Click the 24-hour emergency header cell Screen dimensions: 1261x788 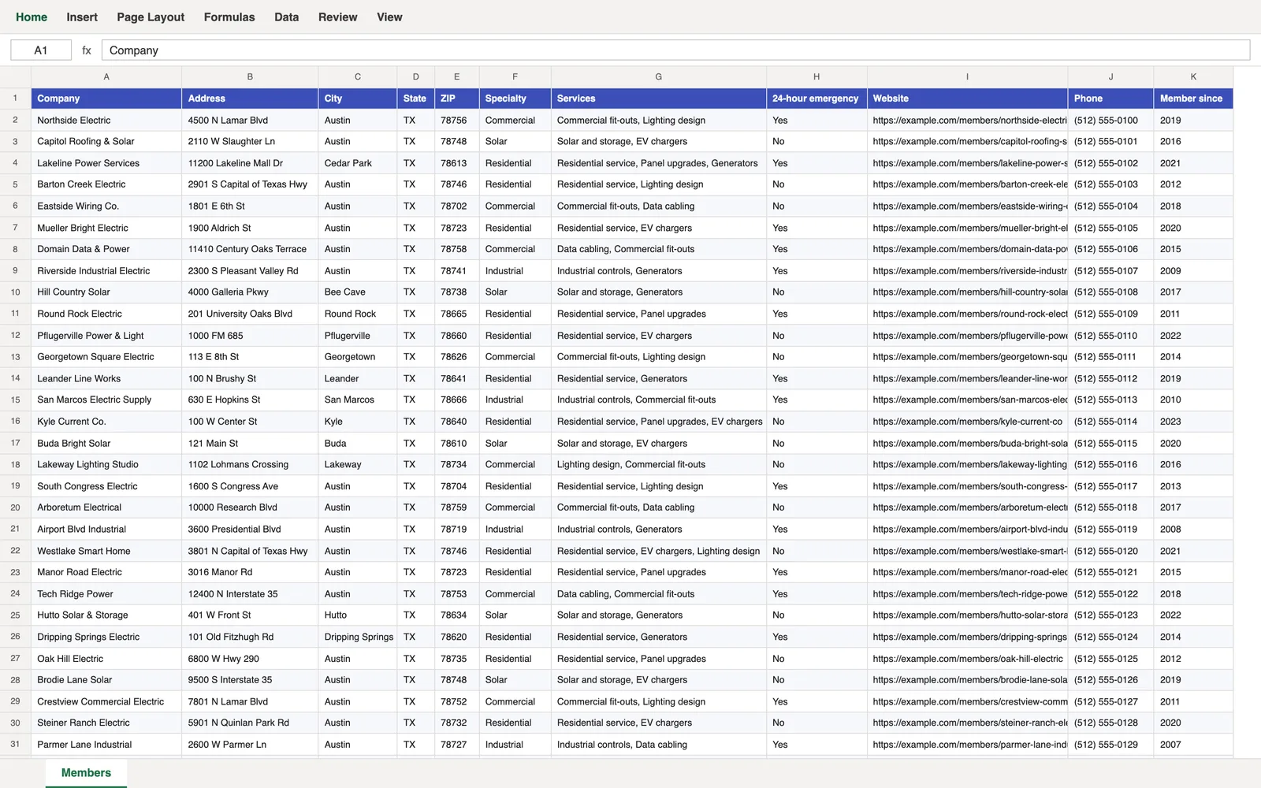point(816,98)
